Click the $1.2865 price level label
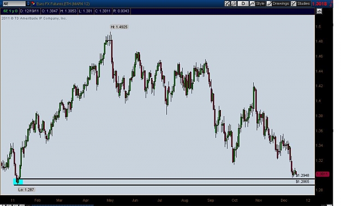The height and width of the screenshot is (206, 341). [302, 181]
